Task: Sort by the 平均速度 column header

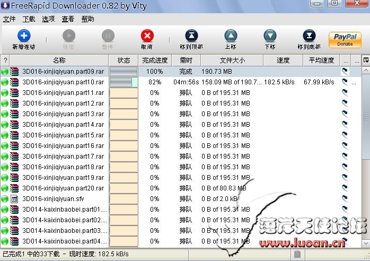Action: [321, 60]
